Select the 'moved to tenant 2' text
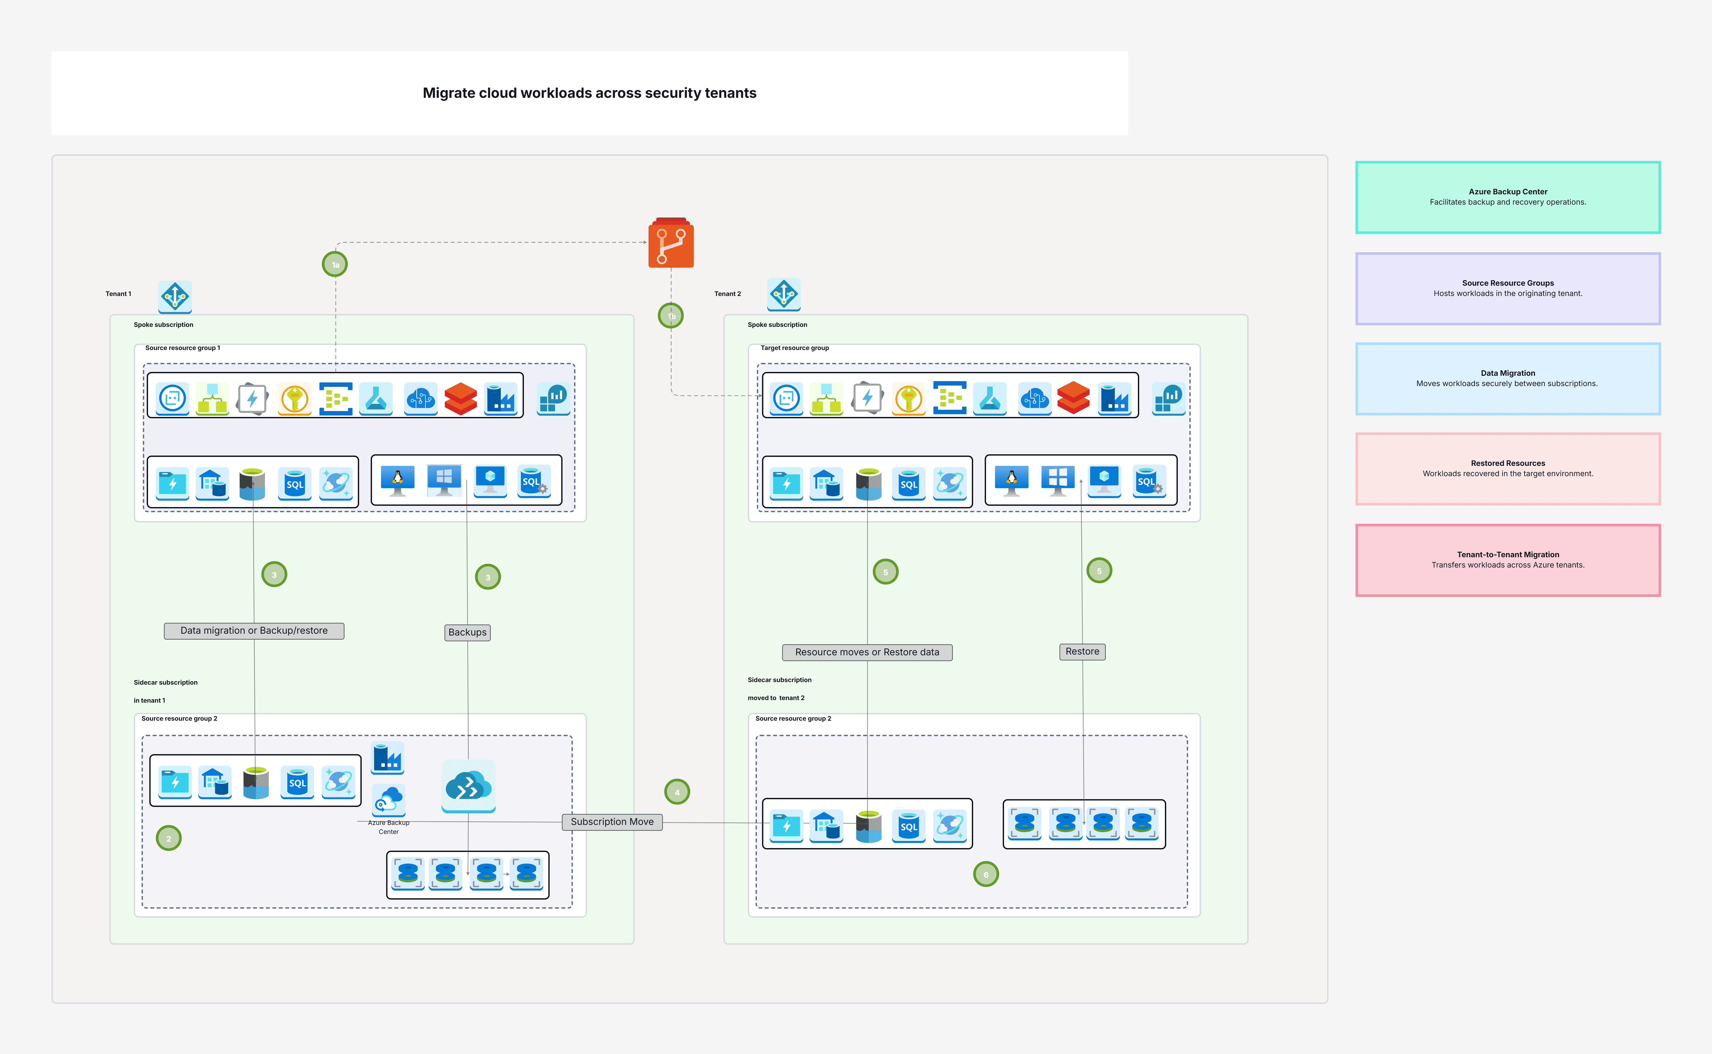1712x1054 pixels. click(776, 698)
